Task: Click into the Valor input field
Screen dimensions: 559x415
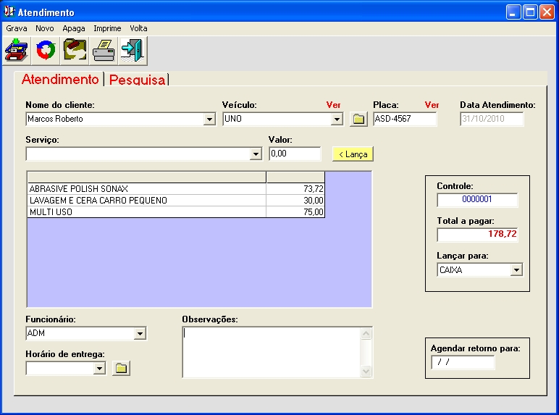Action: pos(294,154)
